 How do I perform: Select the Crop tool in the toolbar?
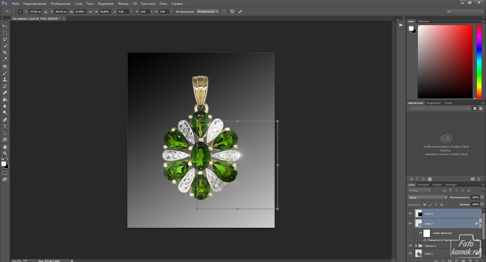[x=5, y=53]
